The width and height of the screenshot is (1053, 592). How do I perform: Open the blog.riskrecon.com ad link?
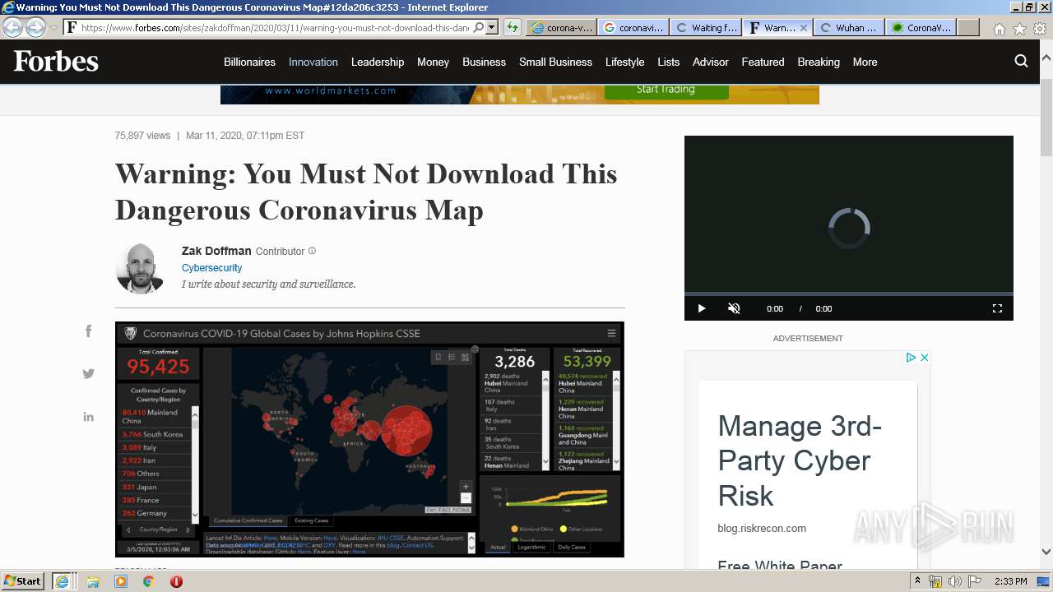tap(762, 529)
